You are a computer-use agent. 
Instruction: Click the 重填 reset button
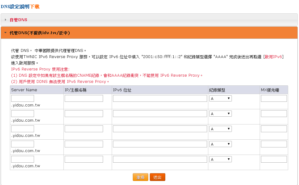pos(140,177)
